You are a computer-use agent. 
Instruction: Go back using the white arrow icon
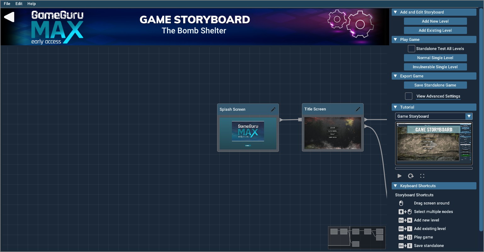click(9, 17)
